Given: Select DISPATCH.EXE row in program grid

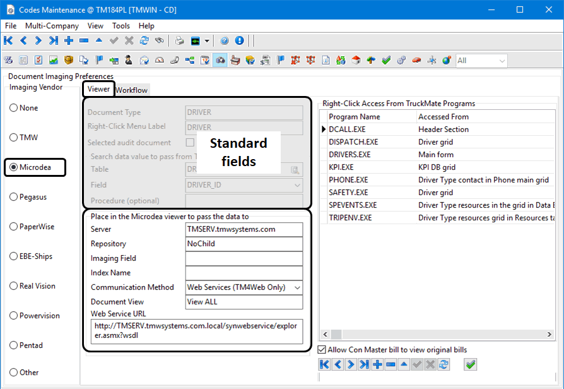Looking at the screenshot, I should pyautogui.click(x=354, y=142).
